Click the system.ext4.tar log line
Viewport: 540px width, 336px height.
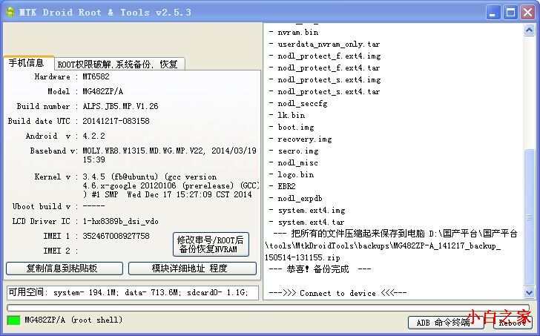click(306, 222)
